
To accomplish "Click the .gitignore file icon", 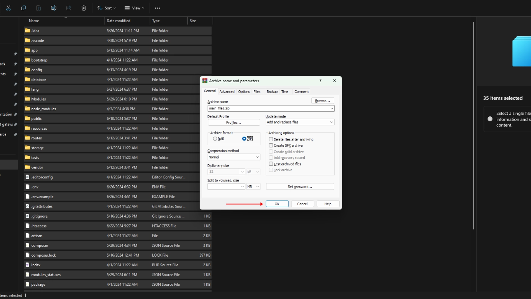I will click(x=27, y=216).
